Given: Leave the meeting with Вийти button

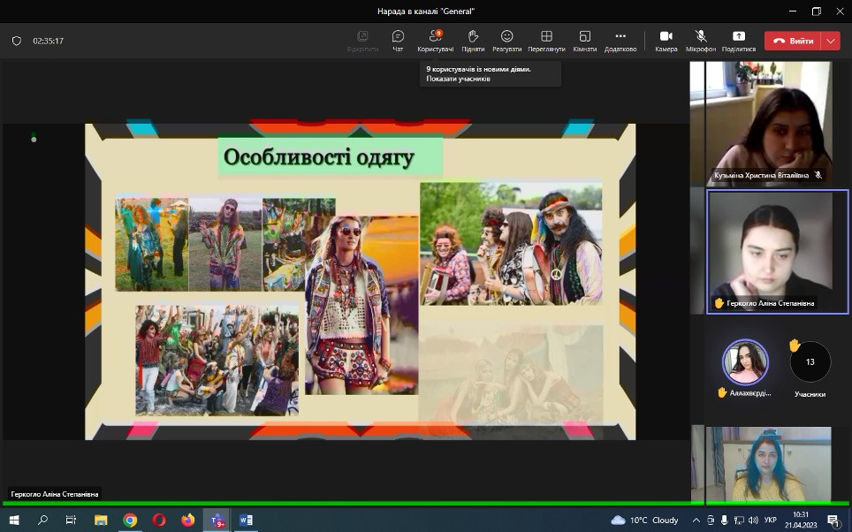Looking at the screenshot, I should coord(793,41).
